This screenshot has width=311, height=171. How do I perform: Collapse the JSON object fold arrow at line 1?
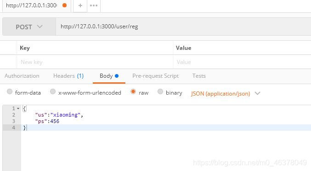pos(18,108)
